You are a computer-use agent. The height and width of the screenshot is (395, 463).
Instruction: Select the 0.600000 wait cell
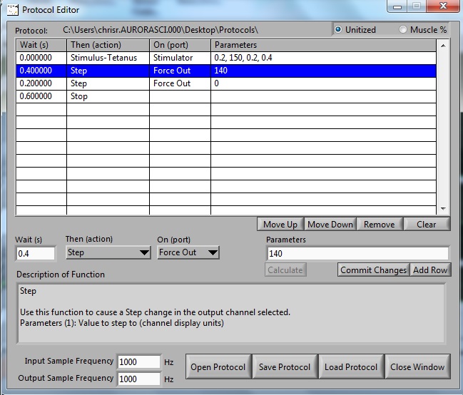pyautogui.click(x=41, y=96)
